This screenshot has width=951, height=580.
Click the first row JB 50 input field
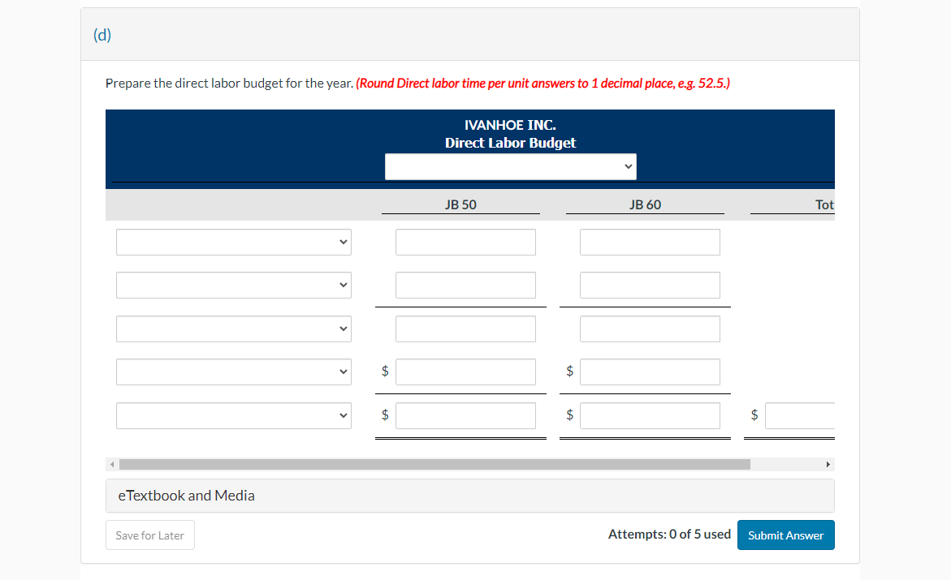465,242
